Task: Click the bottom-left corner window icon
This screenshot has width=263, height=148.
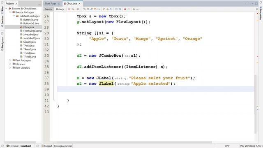Action: [2, 146]
